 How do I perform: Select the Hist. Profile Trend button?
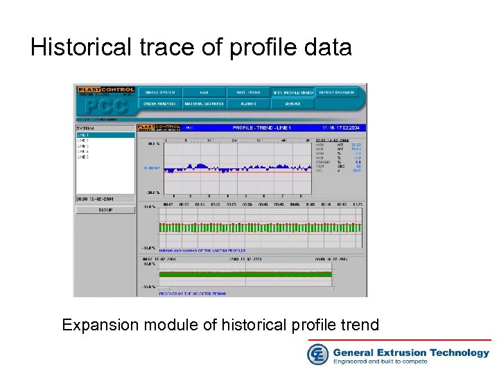tap(292, 93)
